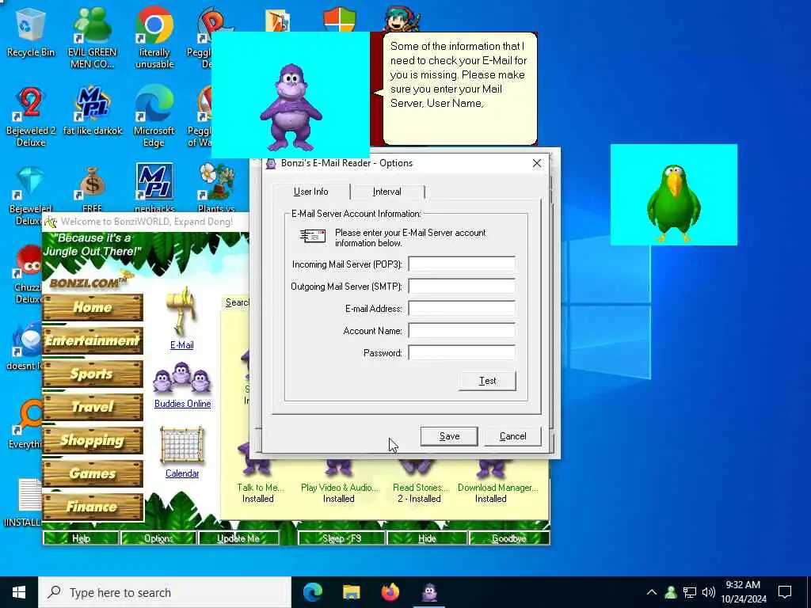The image size is (811, 608).
Task: Switch to the Interval tab
Action: click(x=386, y=192)
